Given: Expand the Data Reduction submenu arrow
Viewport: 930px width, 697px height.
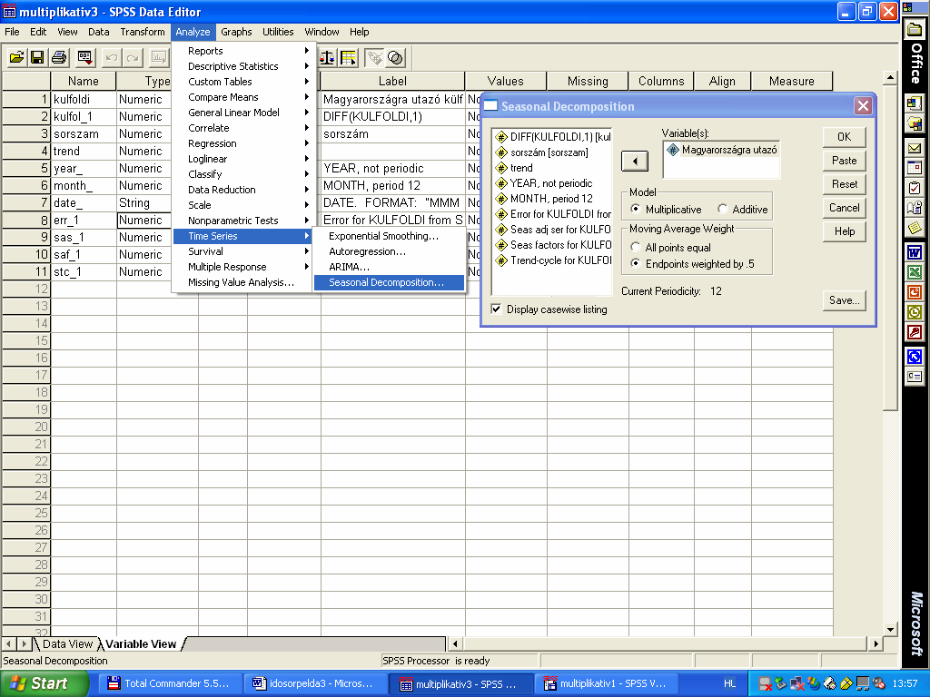Looking at the screenshot, I should [x=307, y=189].
